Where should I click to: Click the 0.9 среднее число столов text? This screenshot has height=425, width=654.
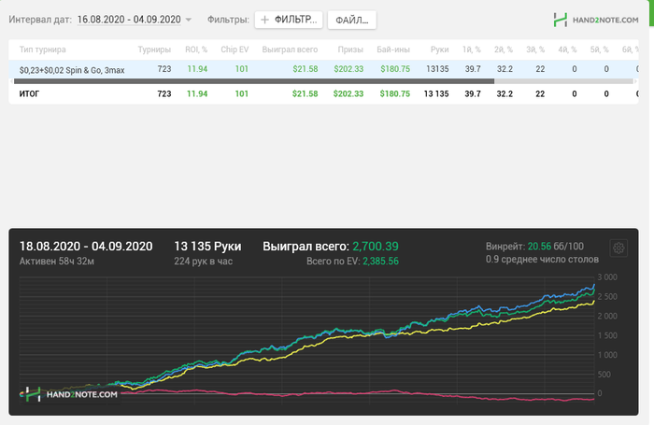coord(542,260)
